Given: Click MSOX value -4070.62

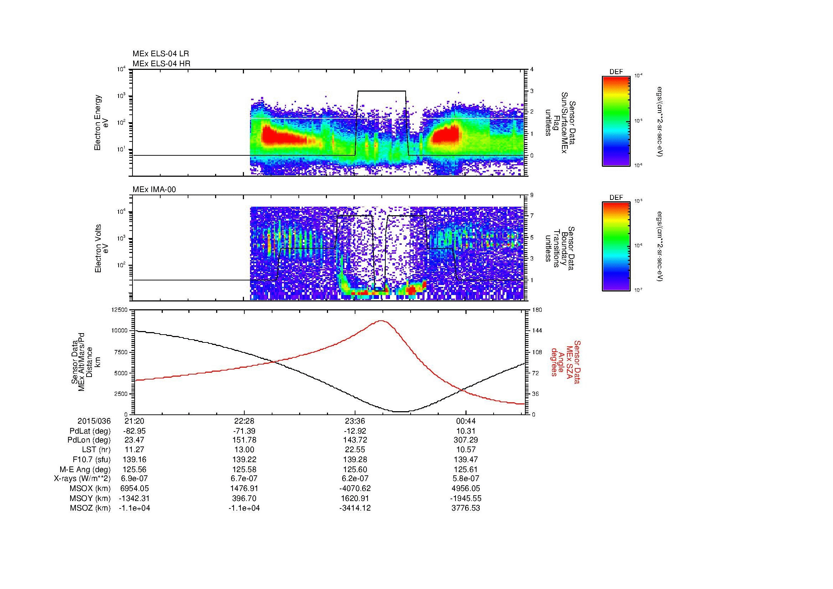Looking at the screenshot, I should coord(355,489).
